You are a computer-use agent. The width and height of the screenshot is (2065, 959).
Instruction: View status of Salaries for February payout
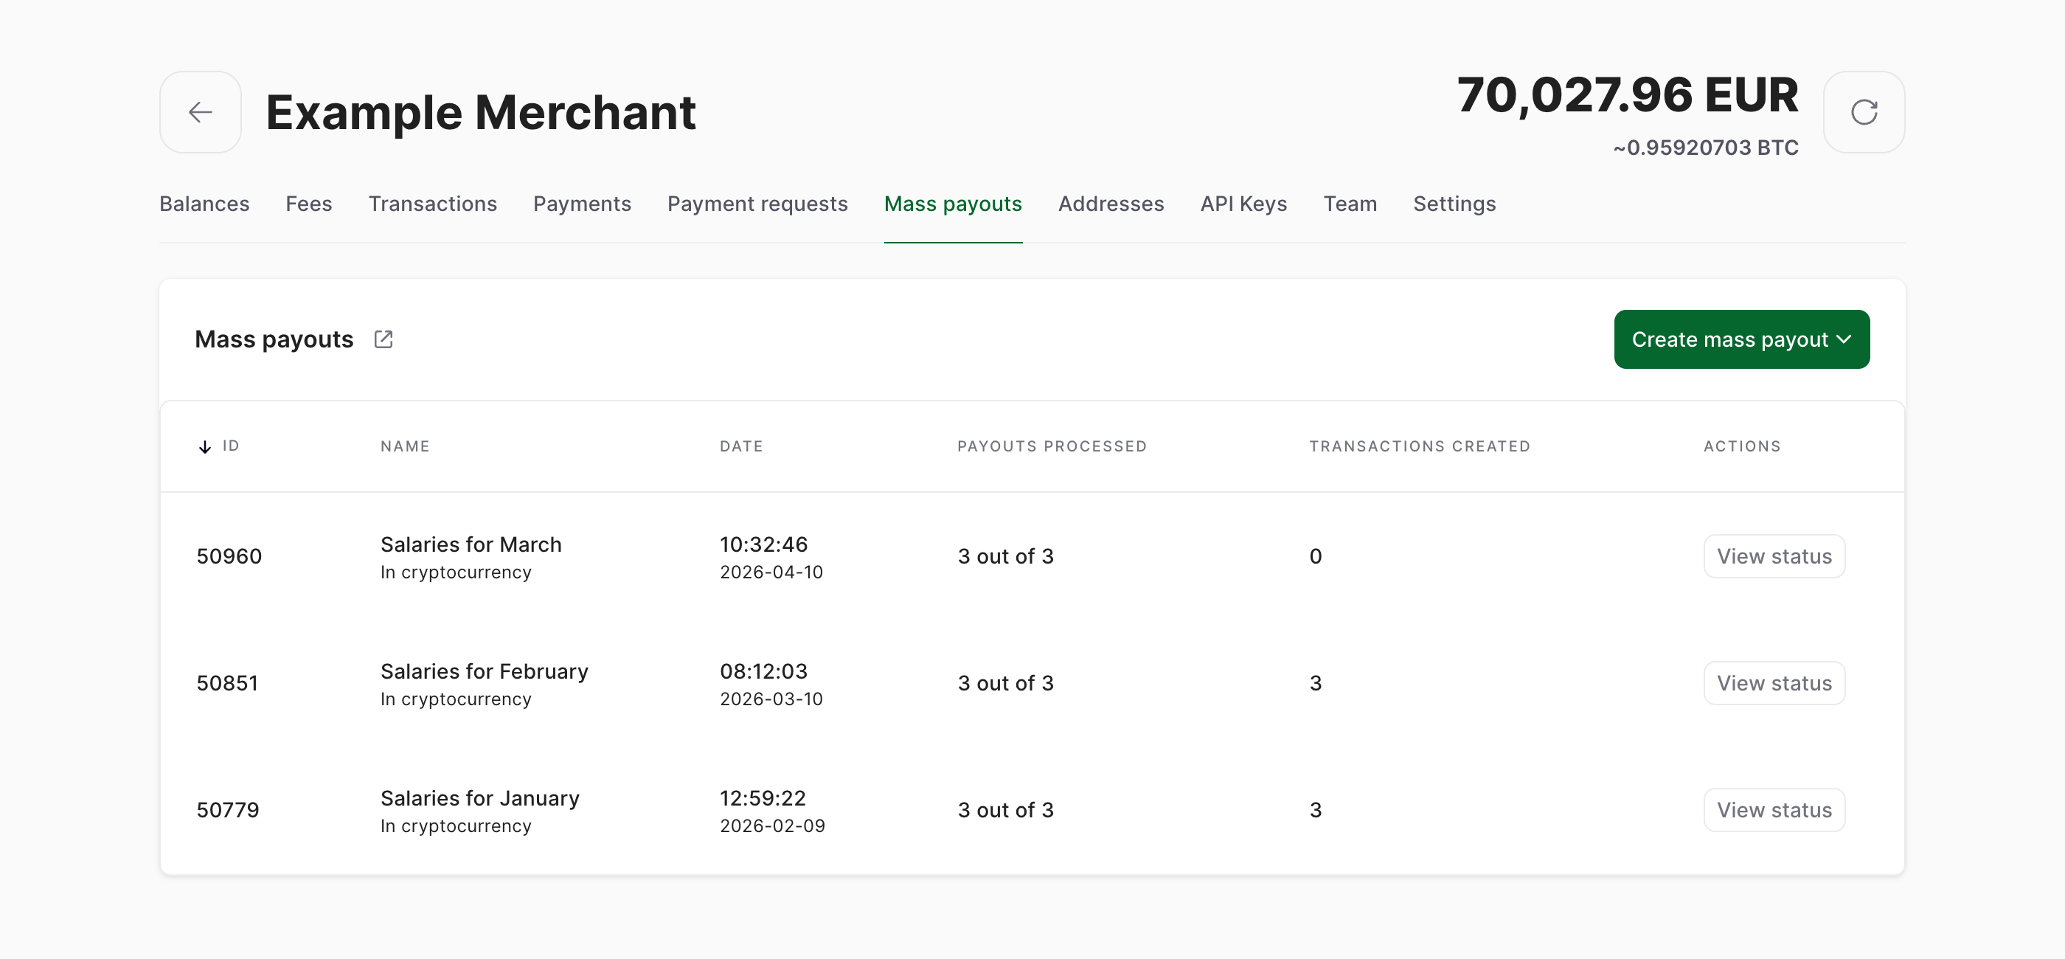click(1774, 683)
